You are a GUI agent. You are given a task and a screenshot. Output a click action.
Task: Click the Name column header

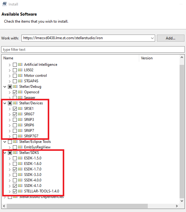[x=70, y=58]
